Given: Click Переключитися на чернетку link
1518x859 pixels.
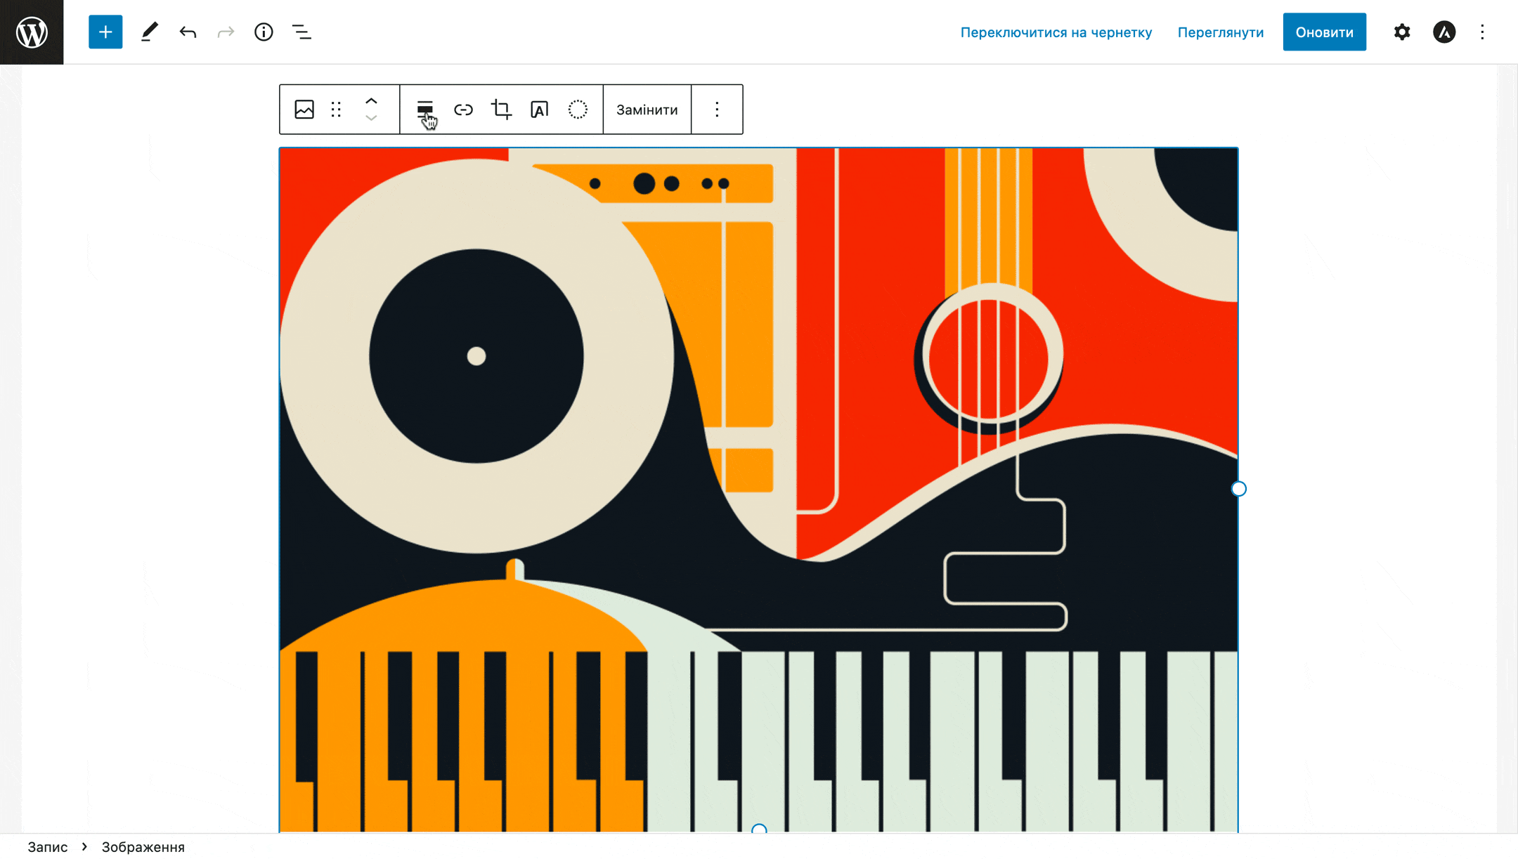Looking at the screenshot, I should tap(1056, 32).
